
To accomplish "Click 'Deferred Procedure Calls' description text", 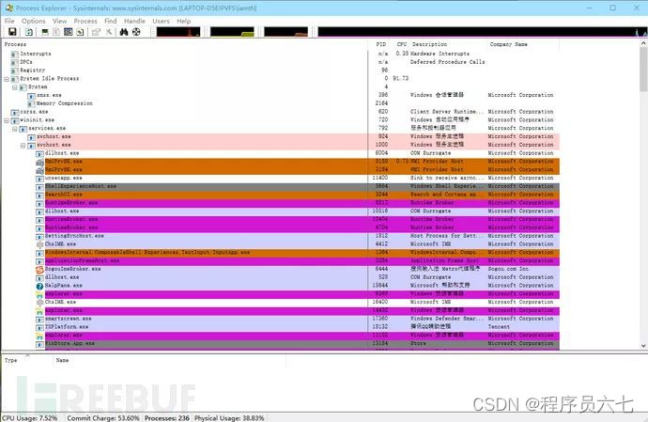I will [x=448, y=62].
